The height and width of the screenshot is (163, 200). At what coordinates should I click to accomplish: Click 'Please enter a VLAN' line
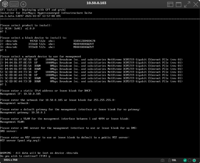tap(65, 119)
